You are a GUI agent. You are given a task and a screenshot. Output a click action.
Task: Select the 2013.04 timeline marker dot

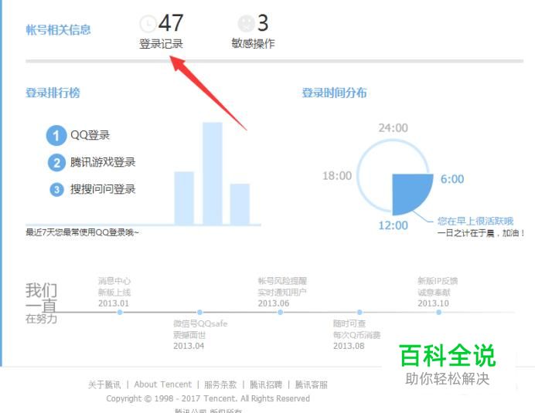tap(200, 312)
